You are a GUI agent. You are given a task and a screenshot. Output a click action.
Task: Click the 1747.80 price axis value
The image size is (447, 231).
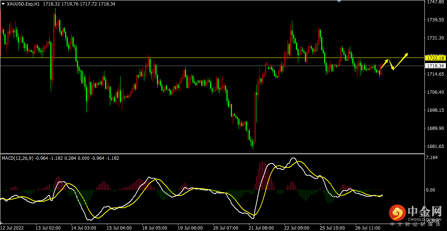pyautogui.click(x=436, y=2)
